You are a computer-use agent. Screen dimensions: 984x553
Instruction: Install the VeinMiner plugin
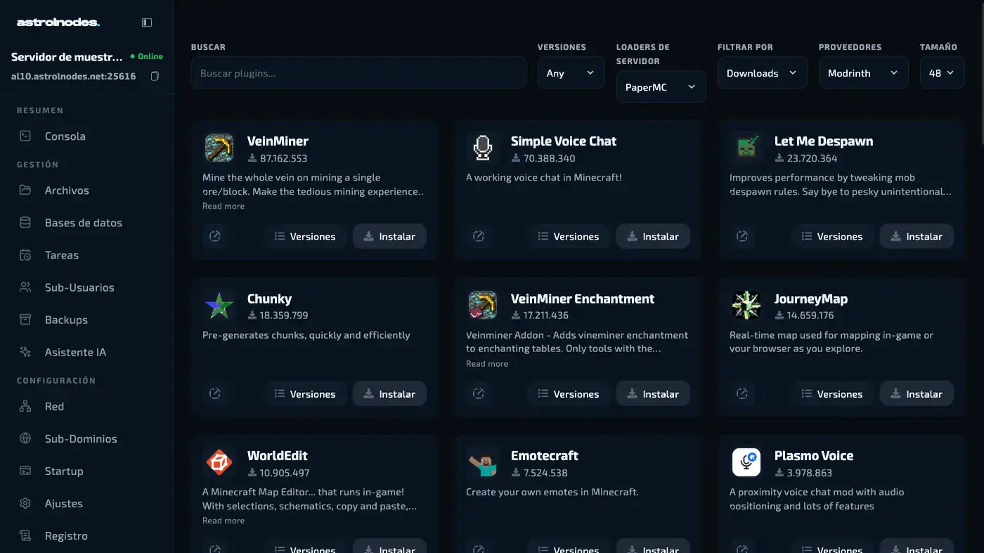coord(389,236)
